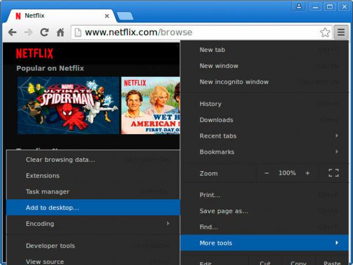Enter fullscreen mode via zoom row icon

click(333, 173)
